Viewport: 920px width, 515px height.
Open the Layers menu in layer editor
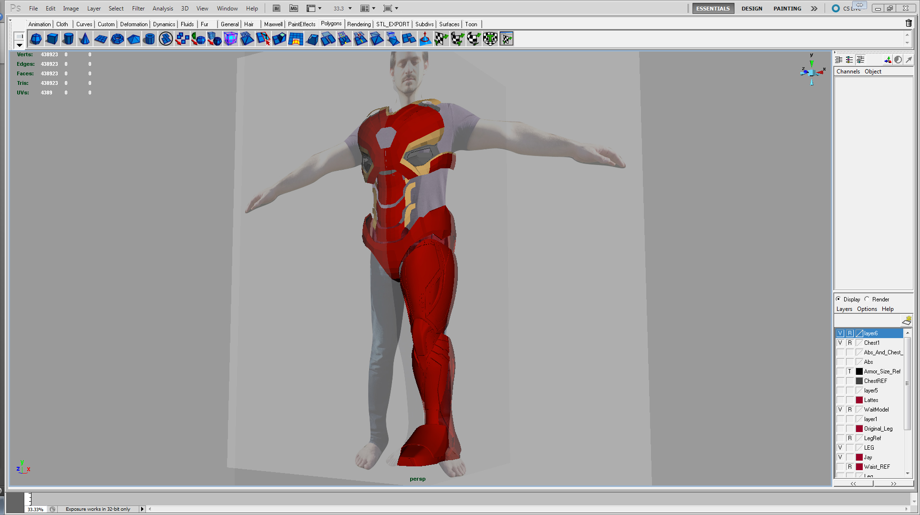pos(844,309)
